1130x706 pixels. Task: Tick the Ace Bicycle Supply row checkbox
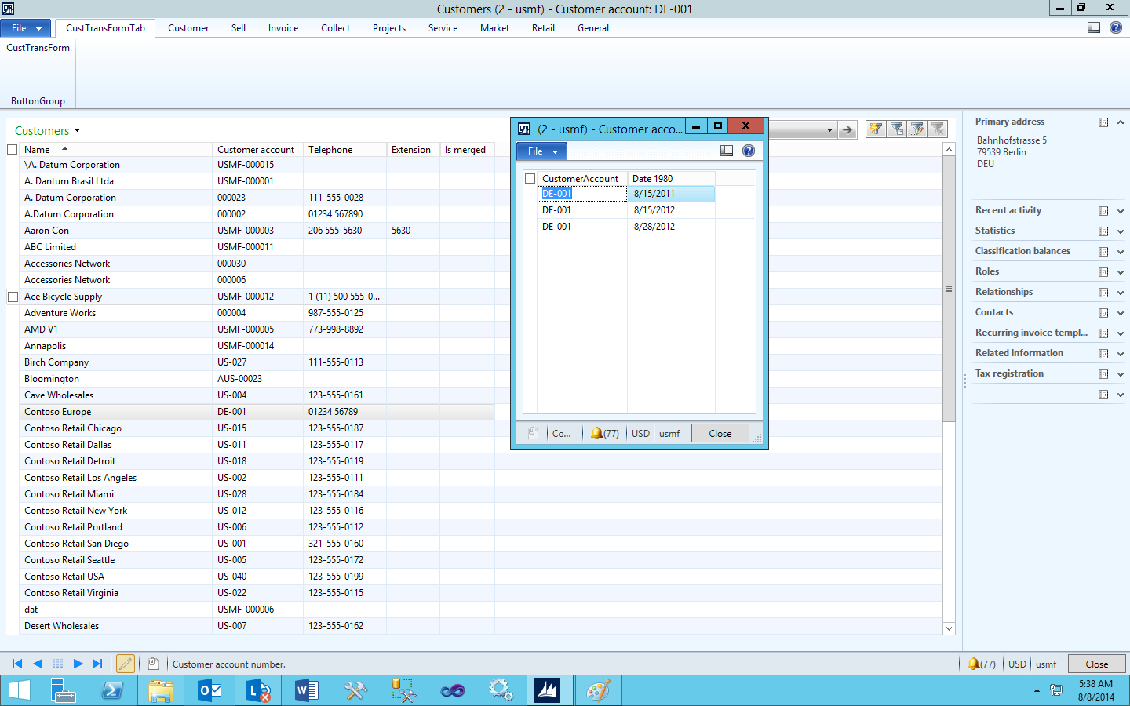(13, 297)
